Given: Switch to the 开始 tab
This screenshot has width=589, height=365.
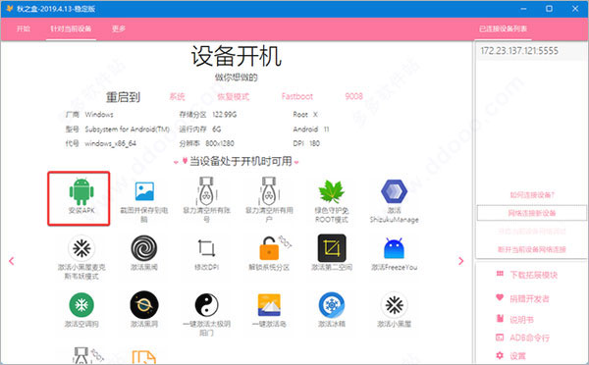Looking at the screenshot, I should coord(24,28).
